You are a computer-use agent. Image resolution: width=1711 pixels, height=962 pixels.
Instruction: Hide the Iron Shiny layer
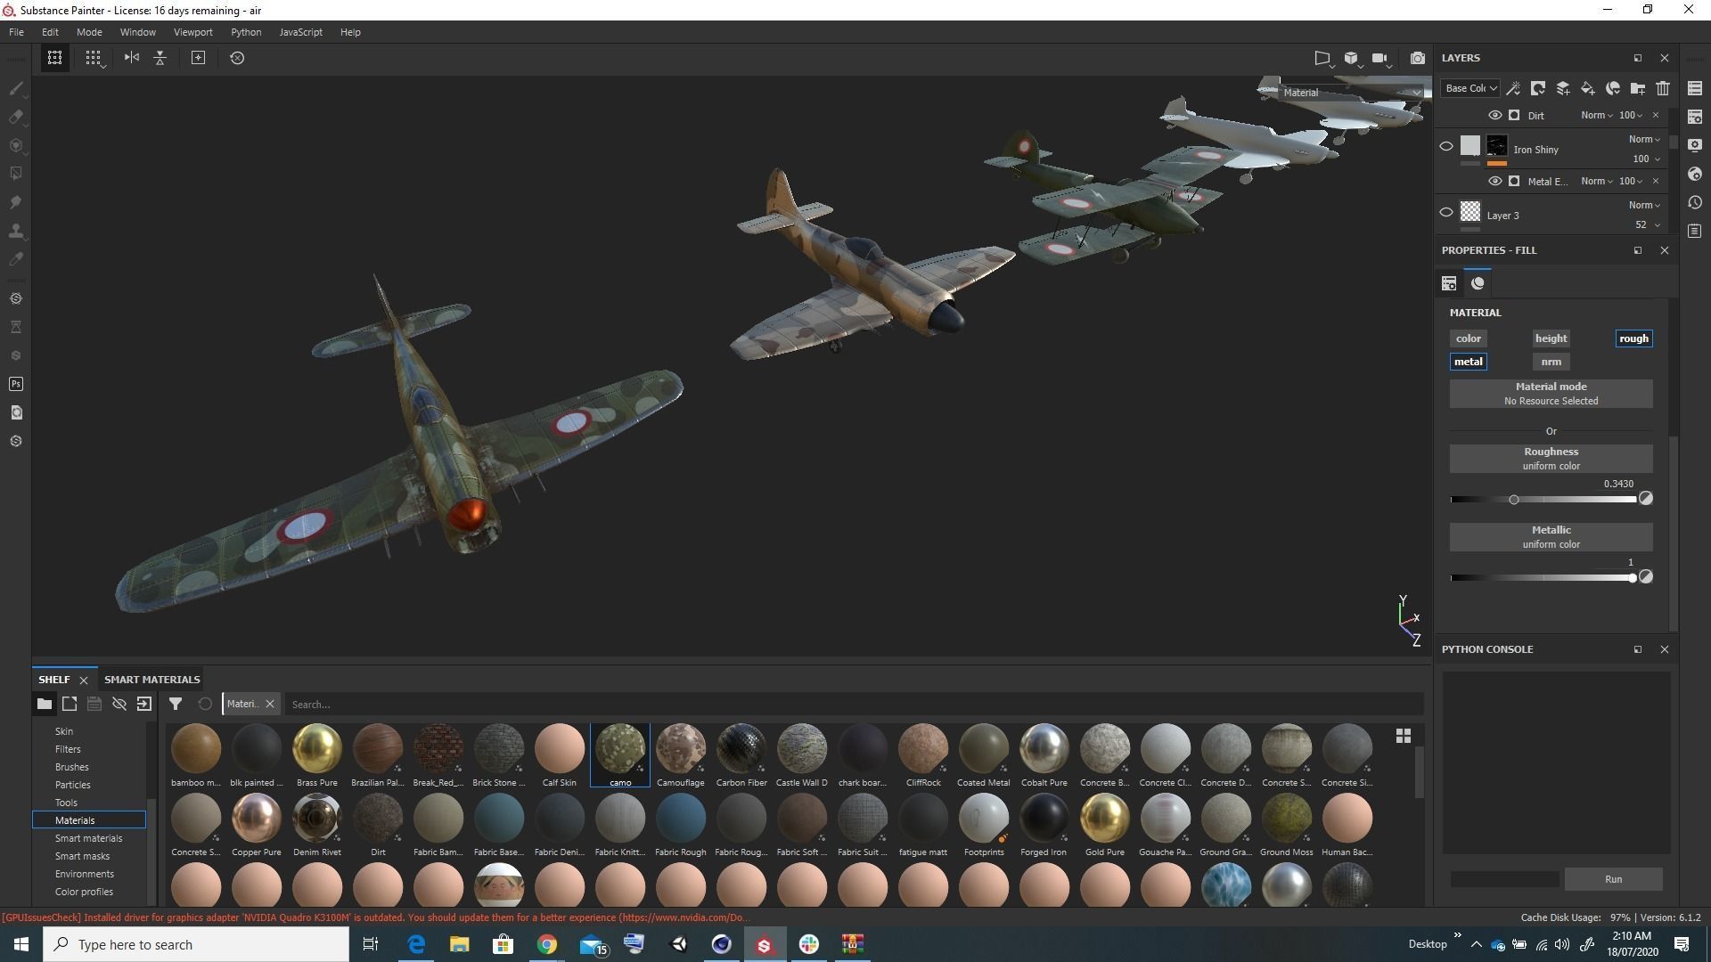[1446, 147]
